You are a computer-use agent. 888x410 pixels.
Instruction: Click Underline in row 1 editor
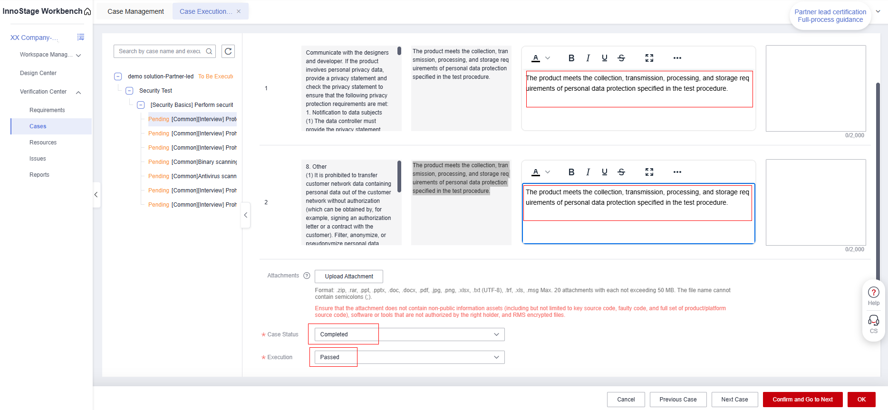tap(605, 58)
